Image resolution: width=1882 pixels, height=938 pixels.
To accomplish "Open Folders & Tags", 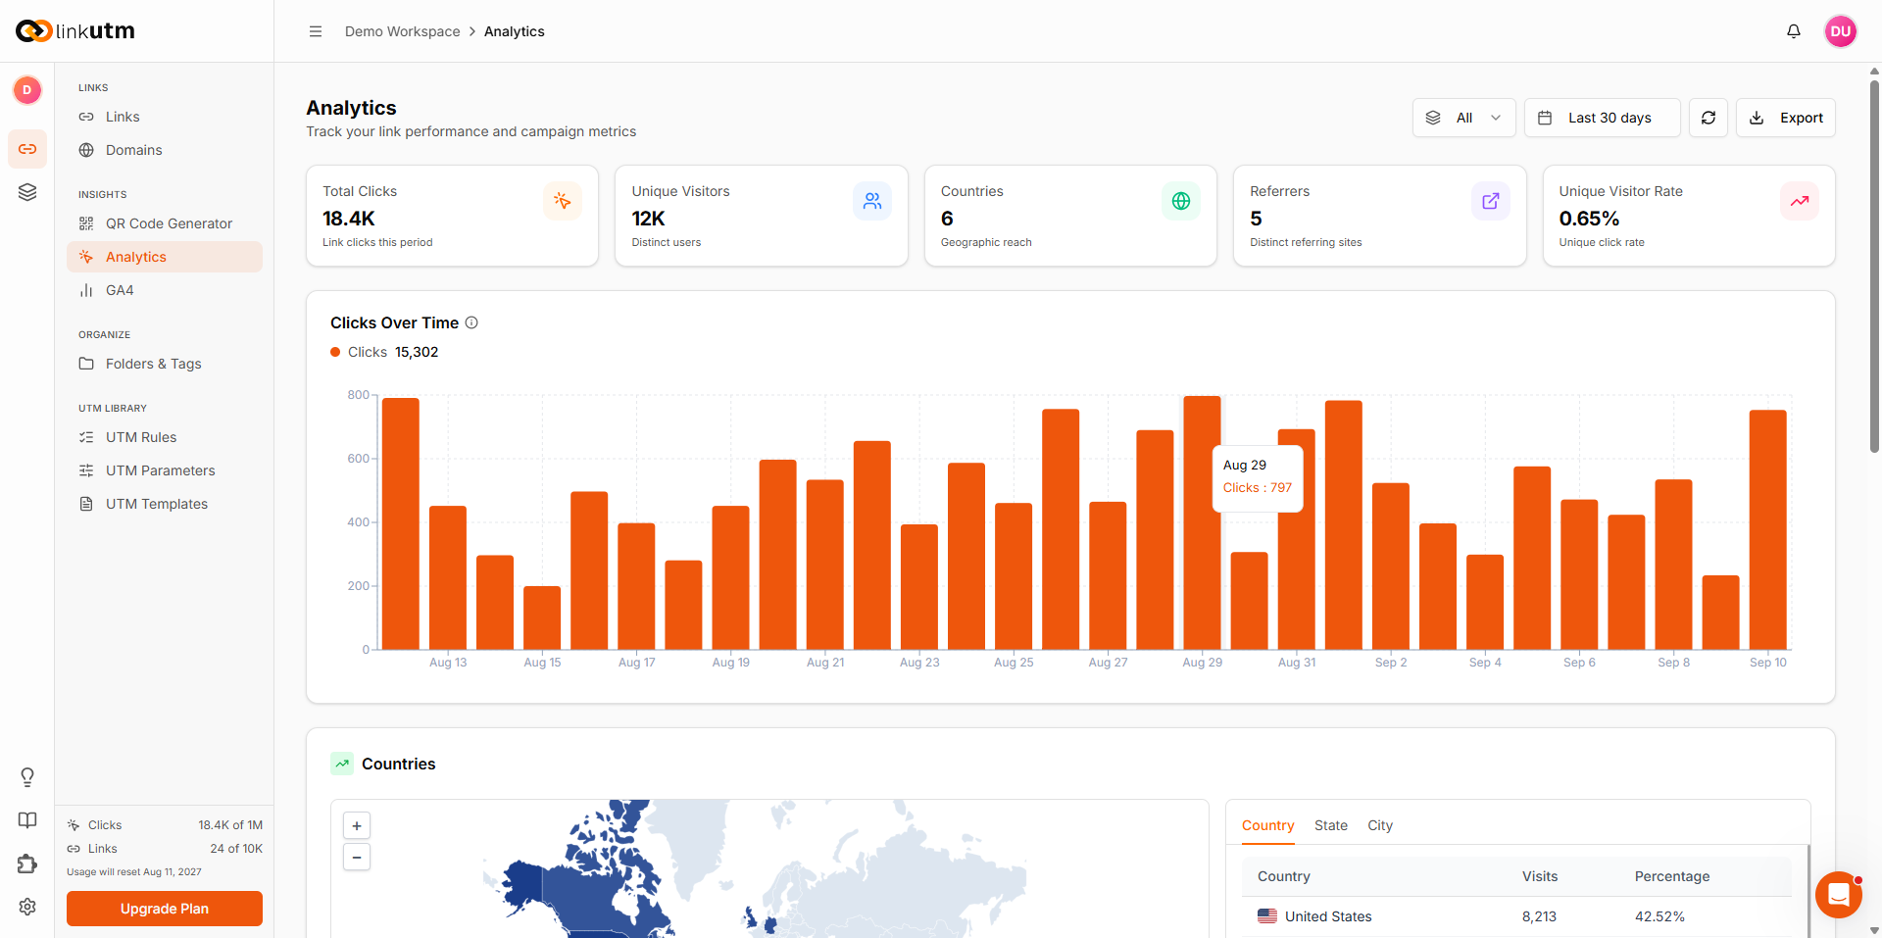I will click(165, 364).
